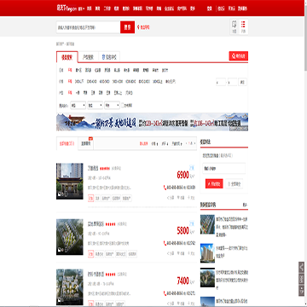Switch to map view icon
Screen dimensions: 307x307
pyautogui.click(x=234, y=27)
